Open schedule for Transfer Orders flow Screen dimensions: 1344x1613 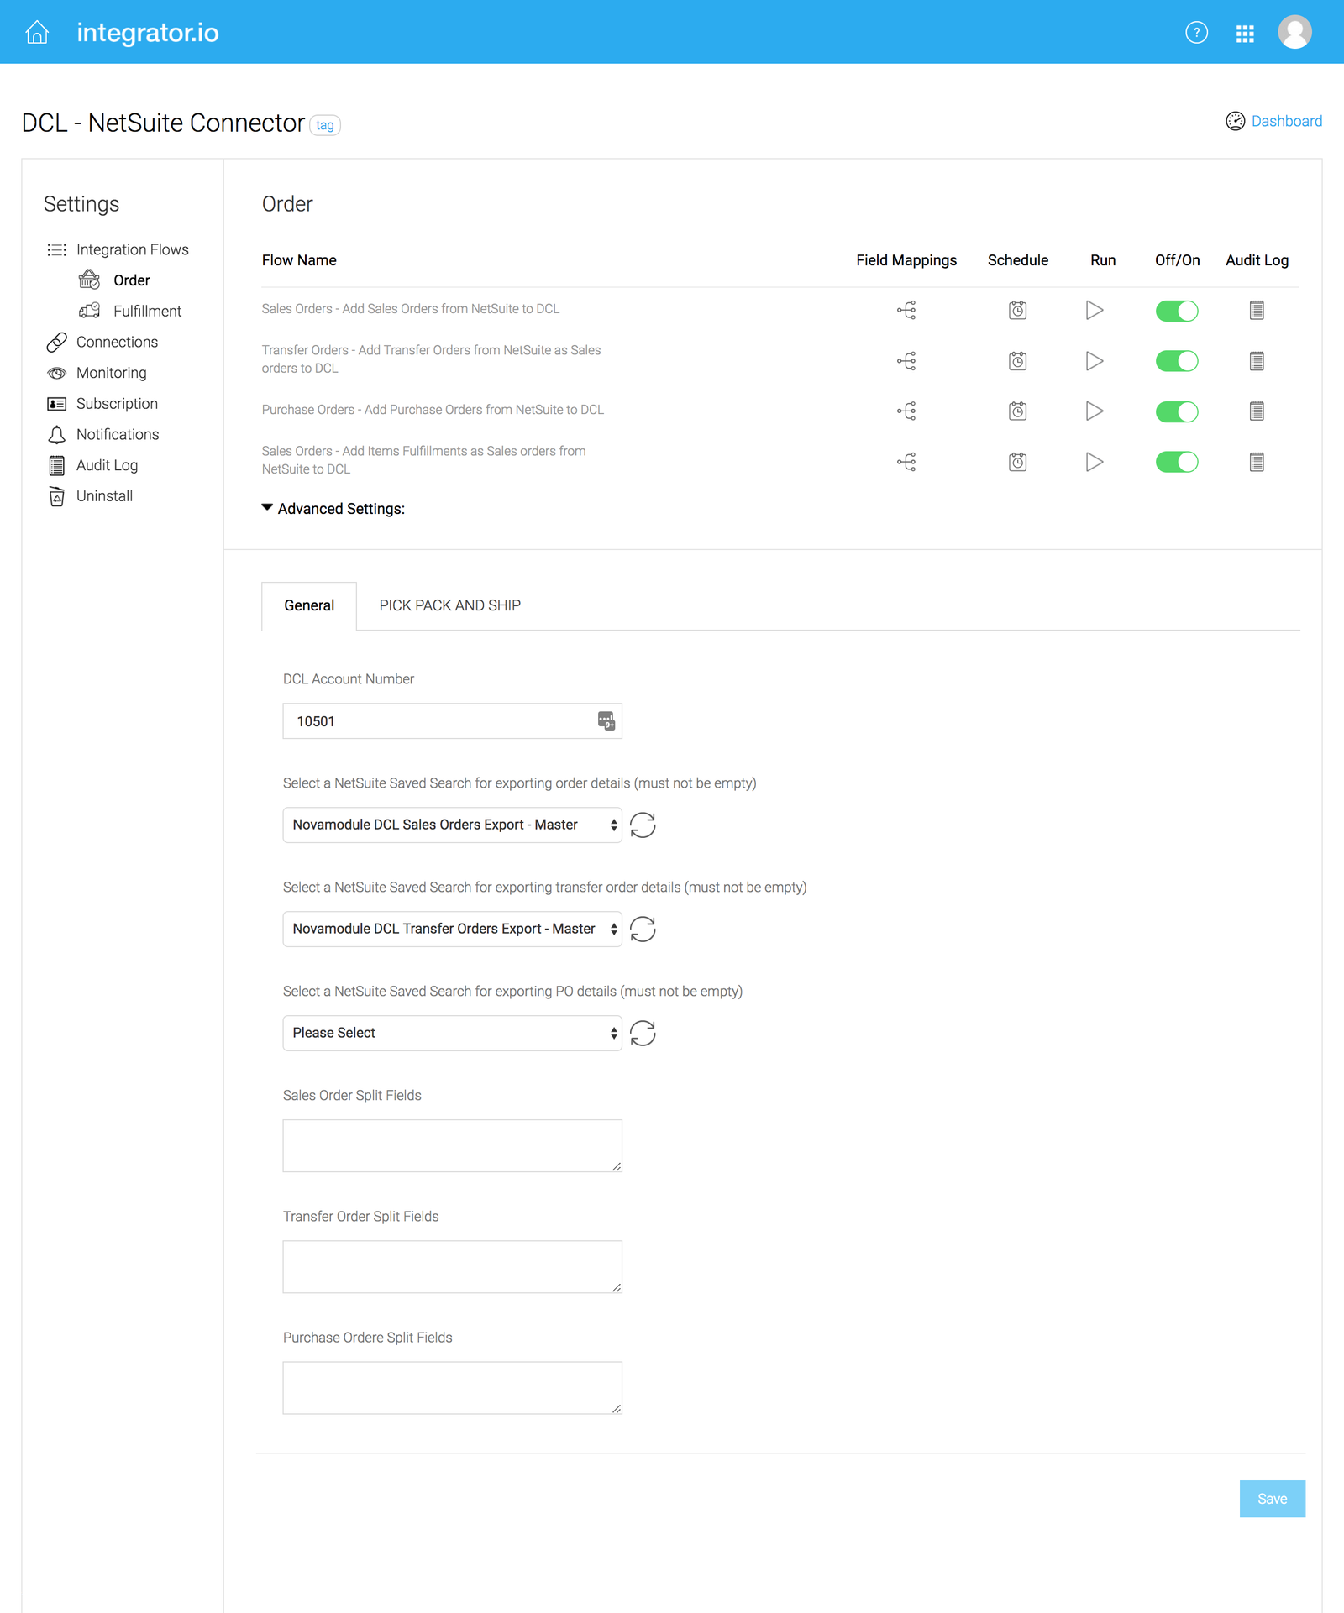coord(1017,361)
